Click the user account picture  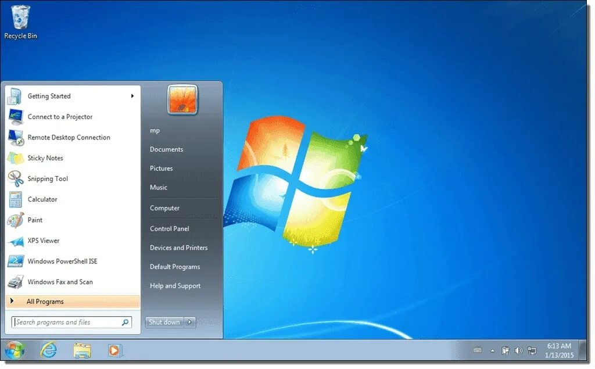pyautogui.click(x=182, y=99)
